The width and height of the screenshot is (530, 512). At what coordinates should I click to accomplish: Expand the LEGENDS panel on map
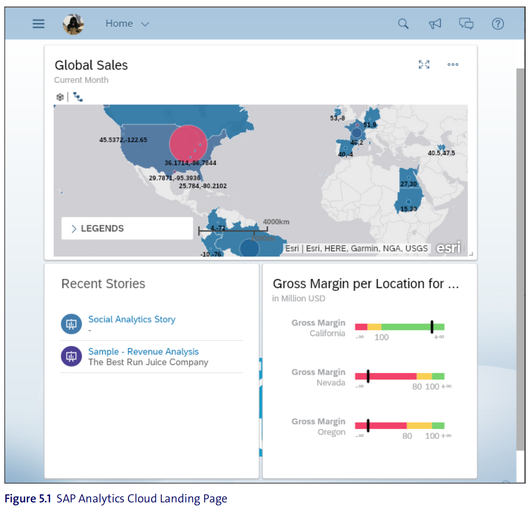tap(127, 228)
